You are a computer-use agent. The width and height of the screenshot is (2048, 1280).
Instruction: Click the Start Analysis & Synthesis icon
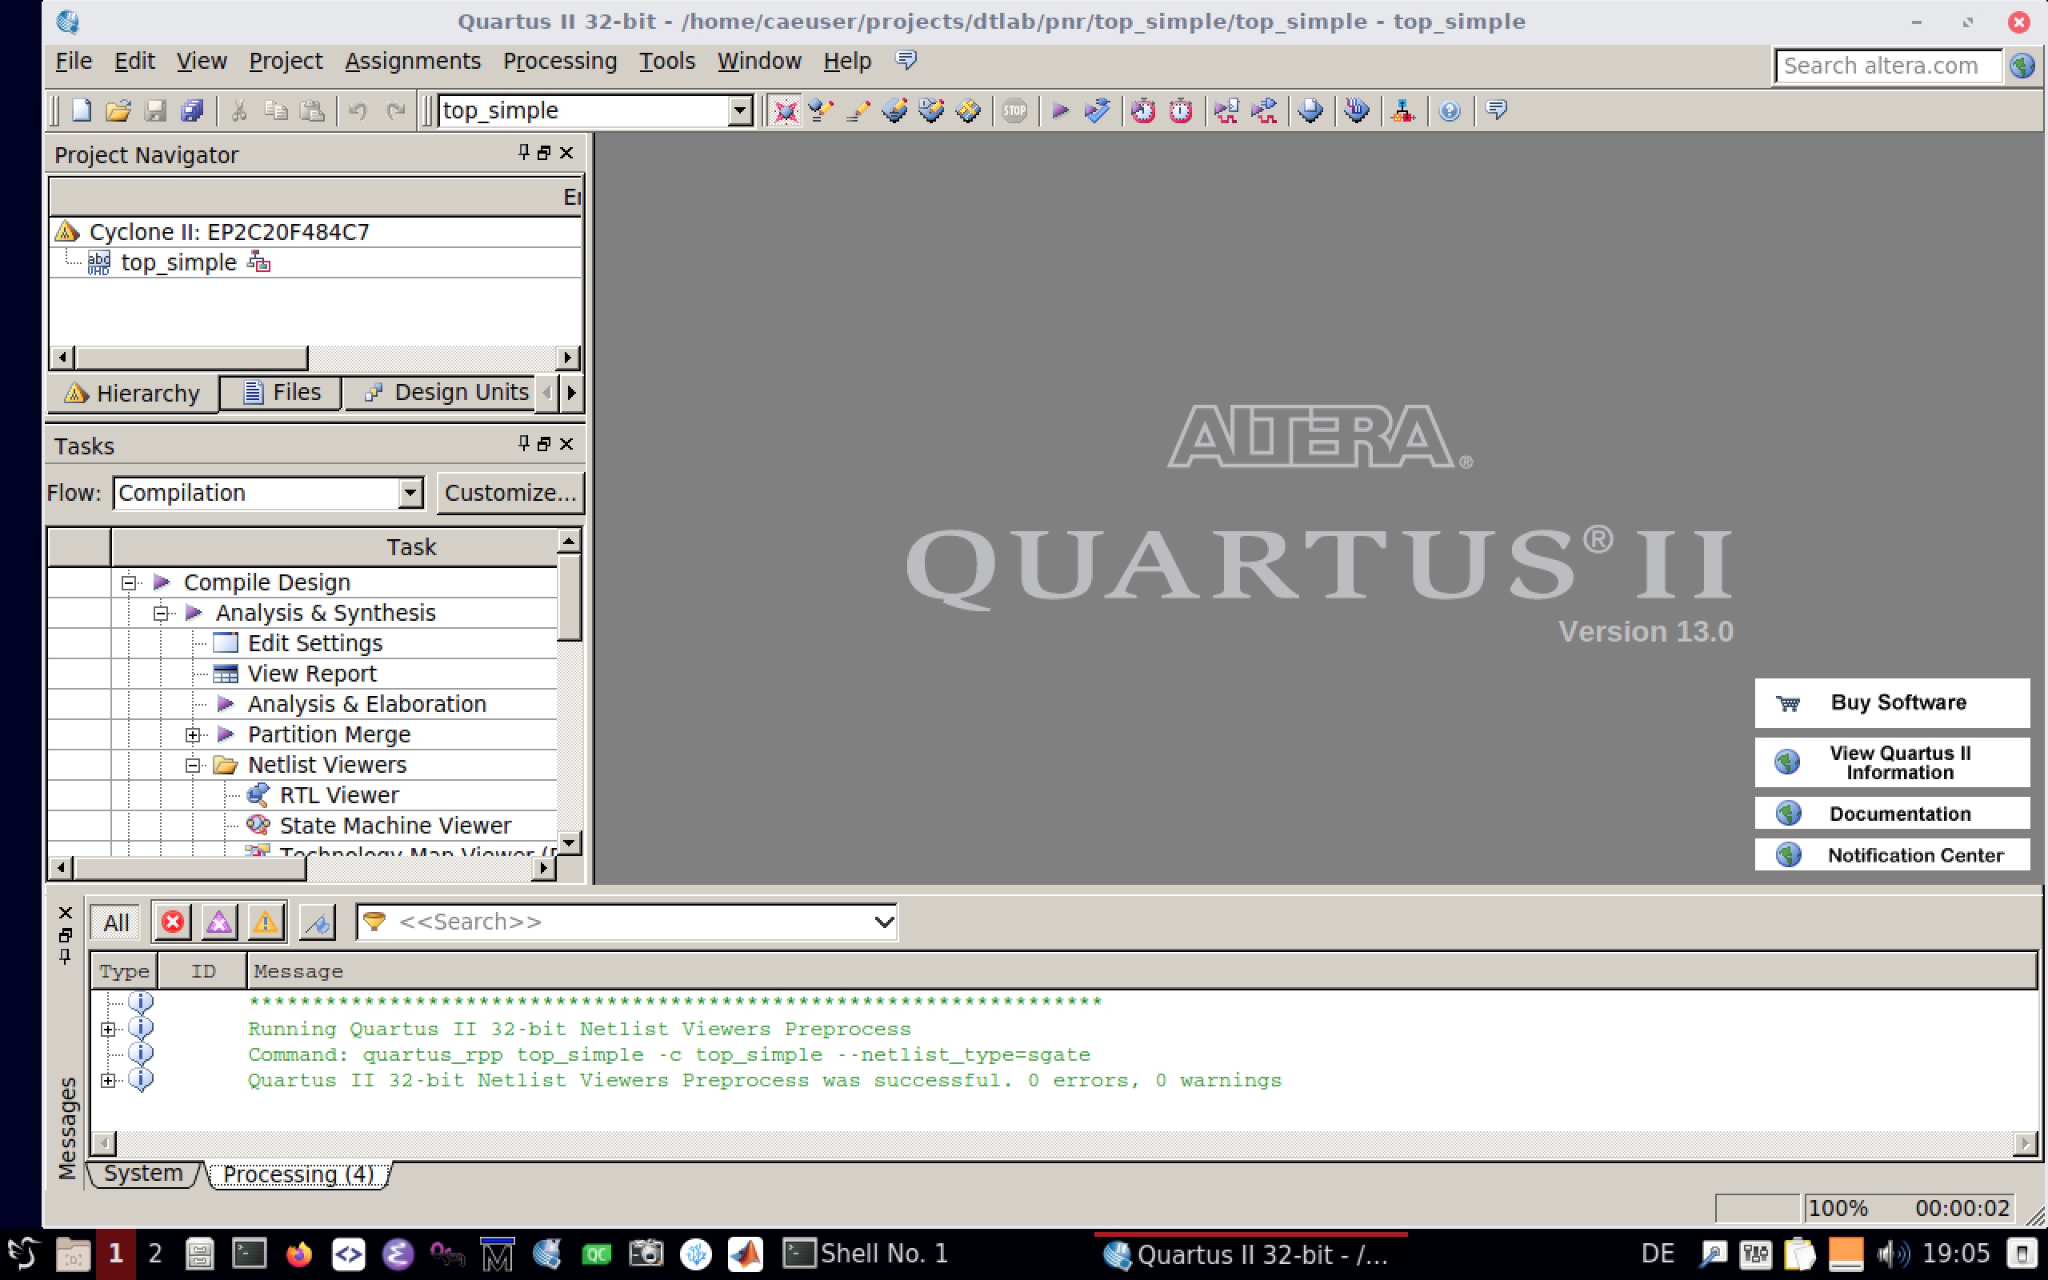(x=1097, y=111)
